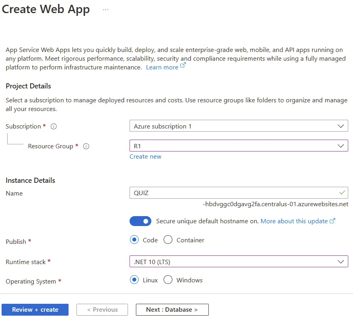Disable the secure unique default hostname toggle
The image size is (353, 322).
click(140, 221)
